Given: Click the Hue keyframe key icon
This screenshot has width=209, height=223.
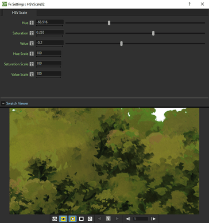Looking at the screenshot, I should tap(32, 23).
